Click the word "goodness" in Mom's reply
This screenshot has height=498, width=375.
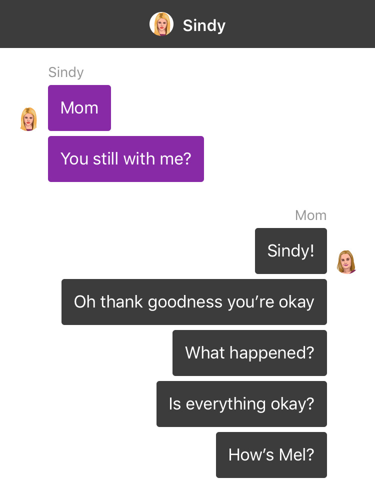tap(185, 302)
